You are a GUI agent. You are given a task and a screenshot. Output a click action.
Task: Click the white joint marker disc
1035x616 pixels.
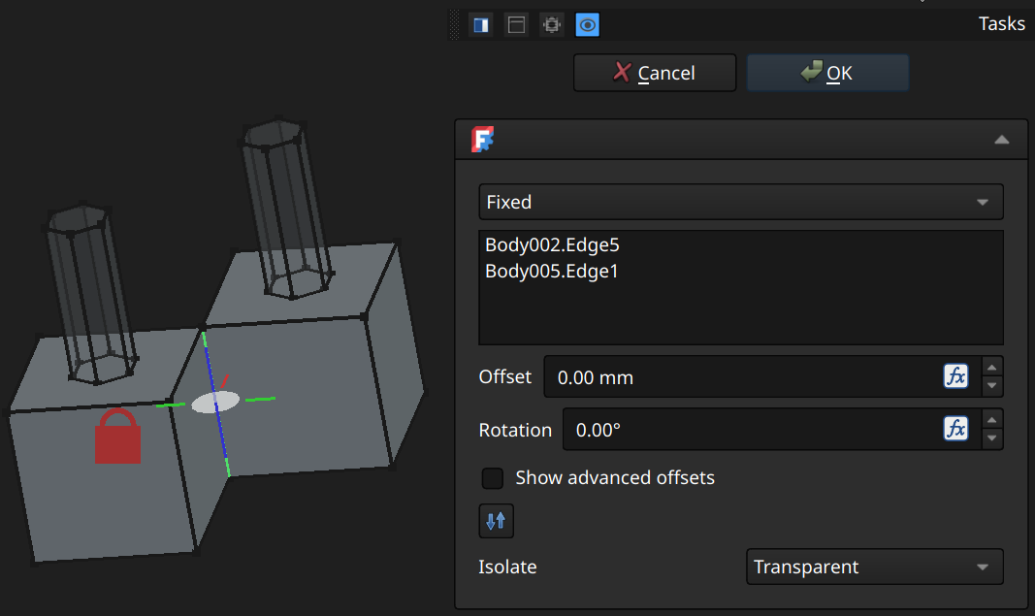pyautogui.click(x=215, y=402)
